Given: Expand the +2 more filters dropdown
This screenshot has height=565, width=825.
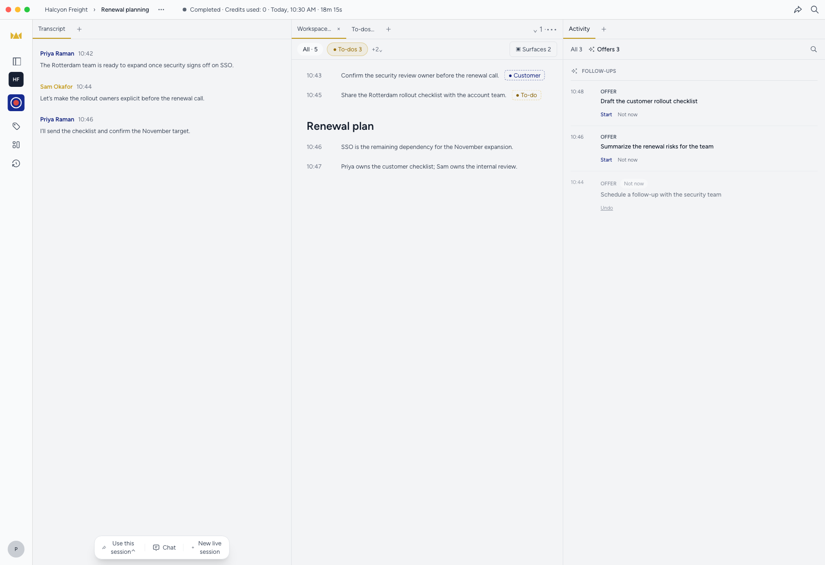Looking at the screenshot, I should tap(377, 49).
